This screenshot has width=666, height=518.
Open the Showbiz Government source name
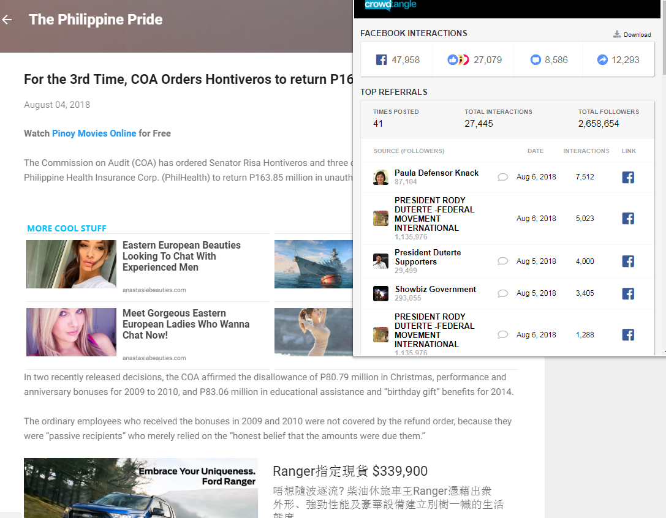[x=436, y=289]
